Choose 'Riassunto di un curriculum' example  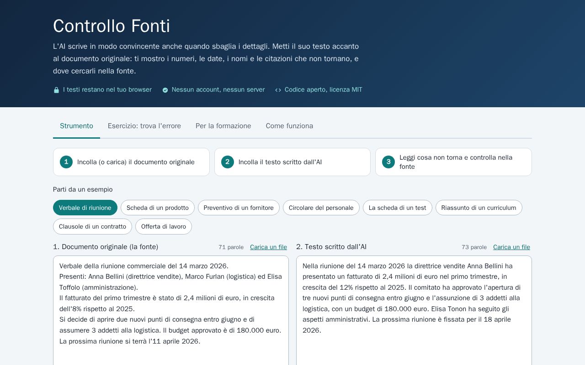pyautogui.click(x=479, y=208)
